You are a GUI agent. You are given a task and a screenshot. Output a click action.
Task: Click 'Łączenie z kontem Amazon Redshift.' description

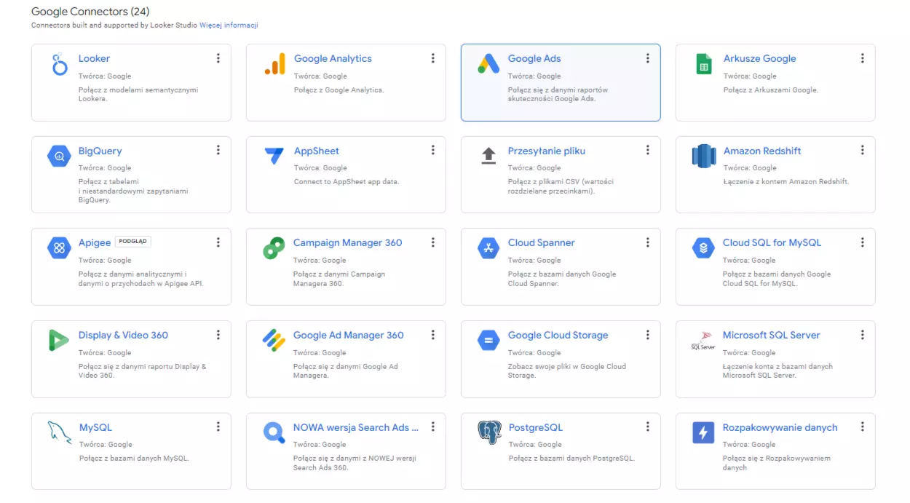coord(786,182)
